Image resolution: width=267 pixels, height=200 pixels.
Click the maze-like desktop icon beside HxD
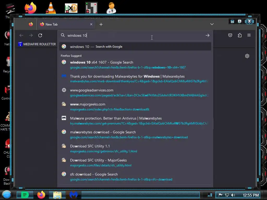coord(92,8)
